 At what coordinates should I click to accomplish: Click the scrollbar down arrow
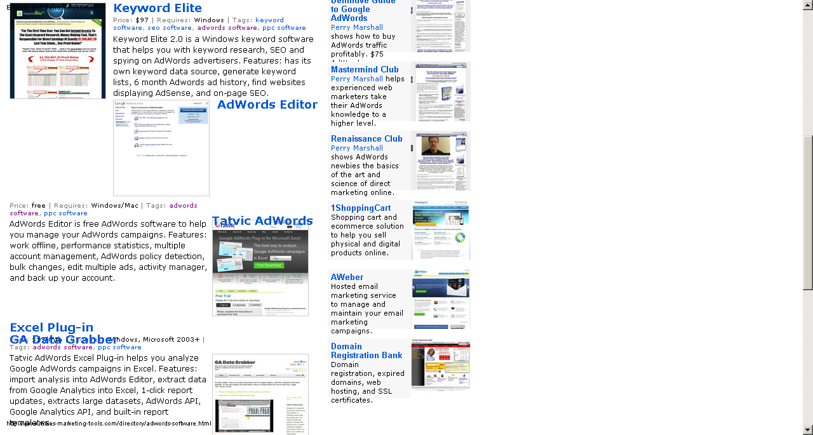pos(808,430)
